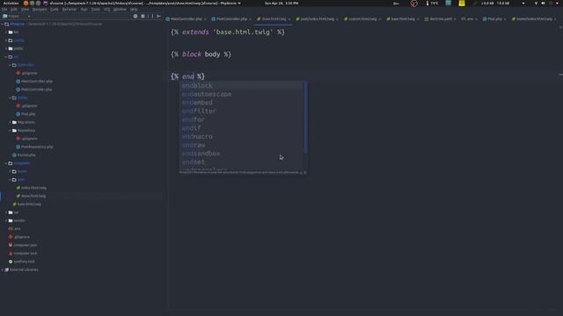Expand the public folder
This screenshot has width=563, height=316.
[6, 48]
